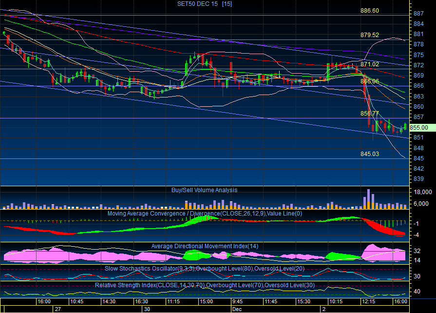Click the 12:15 time axis label
The height and width of the screenshot is (313, 436).
pyautogui.click(x=368, y=301)
